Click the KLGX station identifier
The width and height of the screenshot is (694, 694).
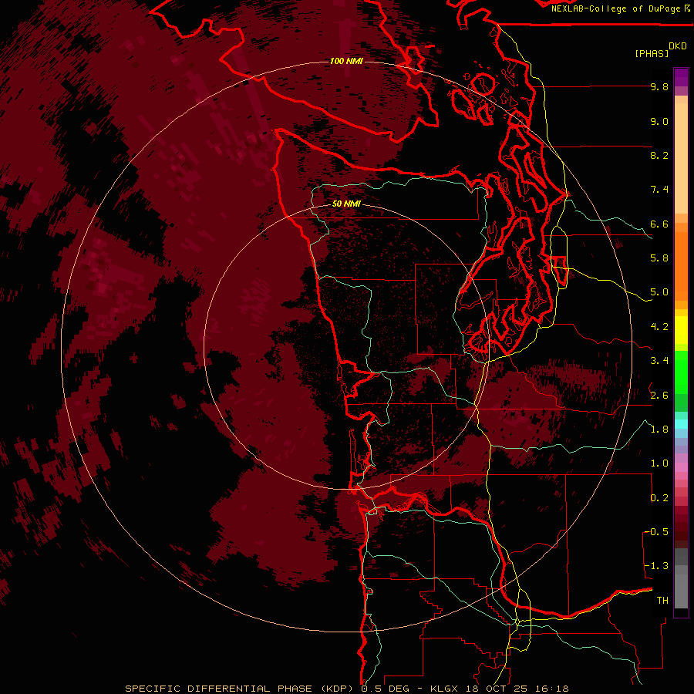[x=443, y=689]
